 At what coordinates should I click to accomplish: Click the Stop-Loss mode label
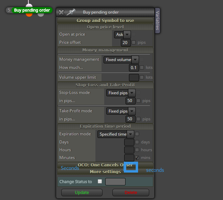coord(75,93)
